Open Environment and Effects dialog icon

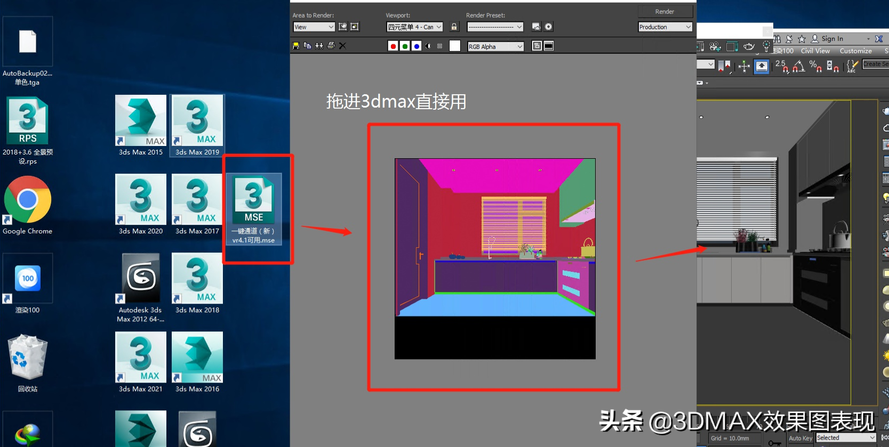[548, 27]
